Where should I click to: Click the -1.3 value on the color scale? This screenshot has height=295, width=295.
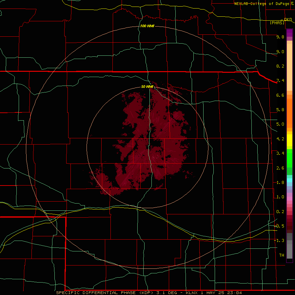coord(279,241)
